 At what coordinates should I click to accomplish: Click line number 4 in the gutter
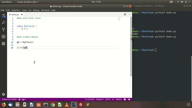click(x=13, y=26)
